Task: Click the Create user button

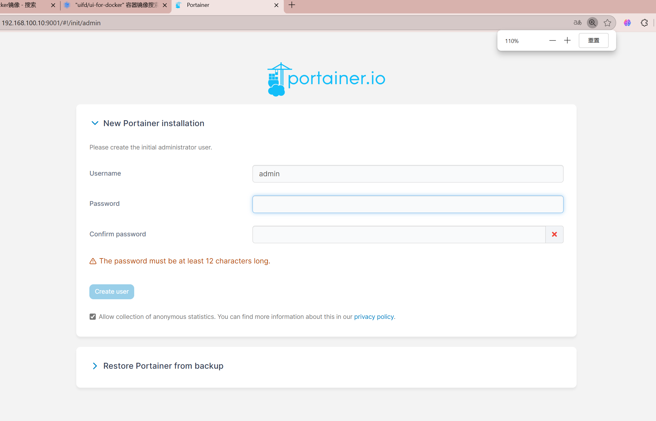Action: [x=111, y=291]
